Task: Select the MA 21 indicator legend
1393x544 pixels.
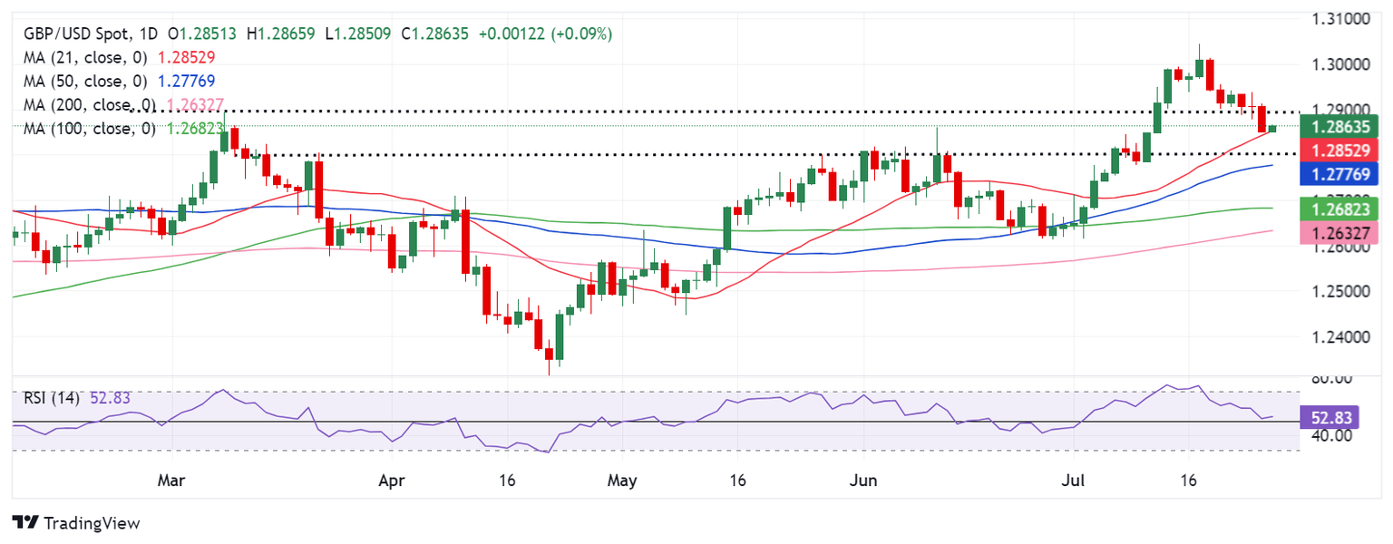Action: click(x=83, y=56)
